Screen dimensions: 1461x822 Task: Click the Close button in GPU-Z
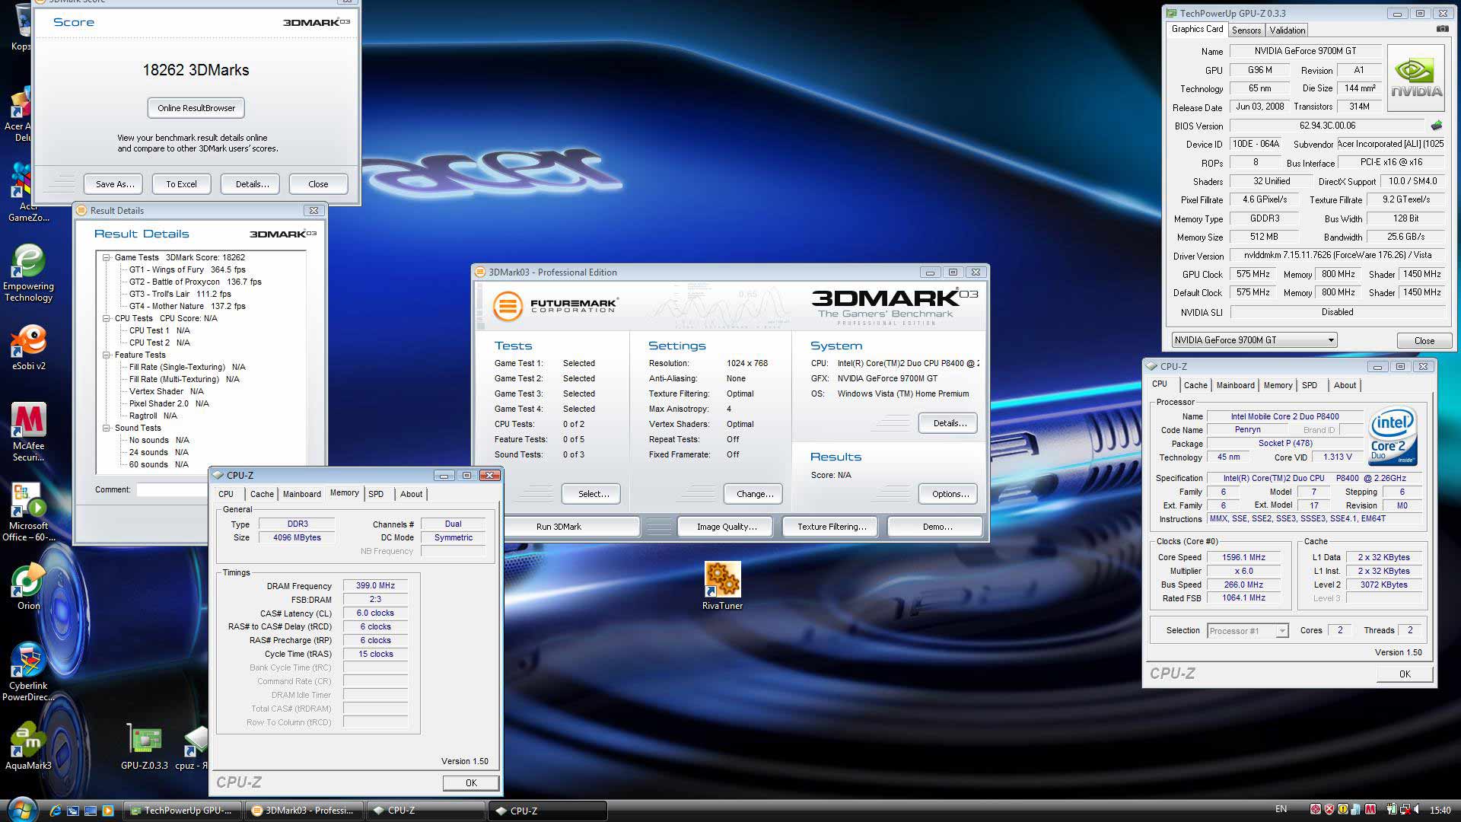pyautogui.click(x=1424, y=341)
